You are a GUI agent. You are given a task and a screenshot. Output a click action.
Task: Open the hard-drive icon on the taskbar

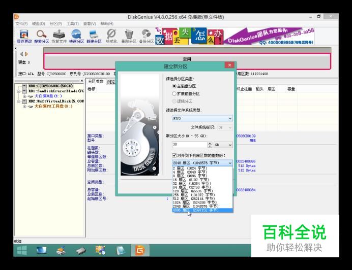tap(80, 251)
